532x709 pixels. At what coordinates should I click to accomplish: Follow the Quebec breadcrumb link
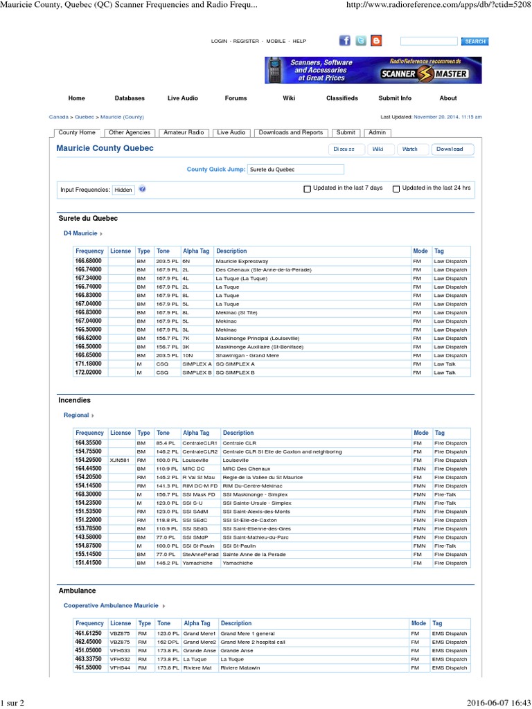point(84,117)
